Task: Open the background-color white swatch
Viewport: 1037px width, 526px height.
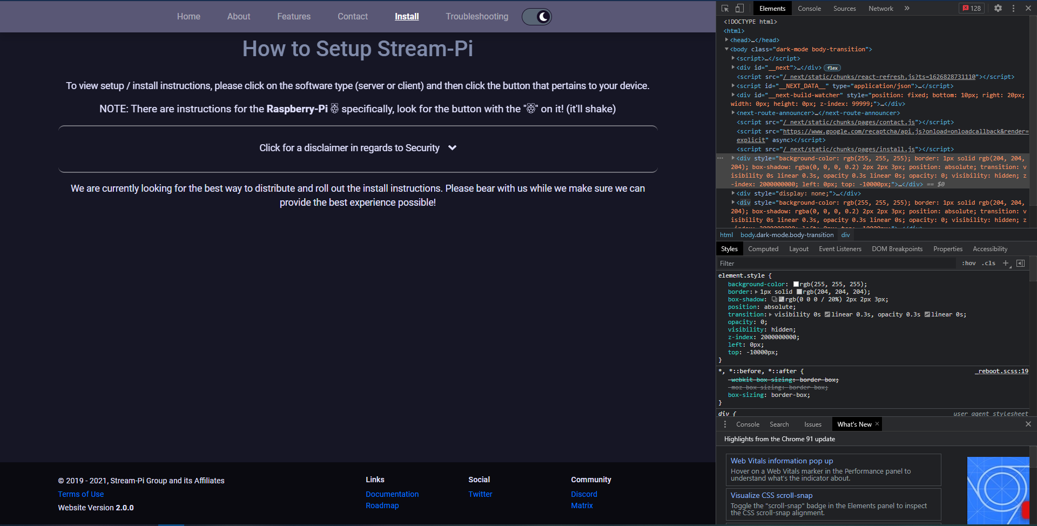Action: click(x=796, y=284)
